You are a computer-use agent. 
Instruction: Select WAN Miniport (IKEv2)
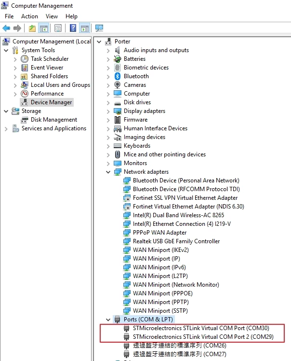(160, 250)
